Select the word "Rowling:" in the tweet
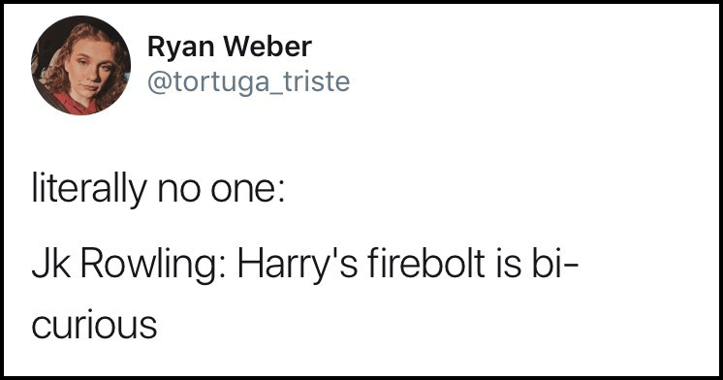The image size is (723, 380). click(149, 267)
